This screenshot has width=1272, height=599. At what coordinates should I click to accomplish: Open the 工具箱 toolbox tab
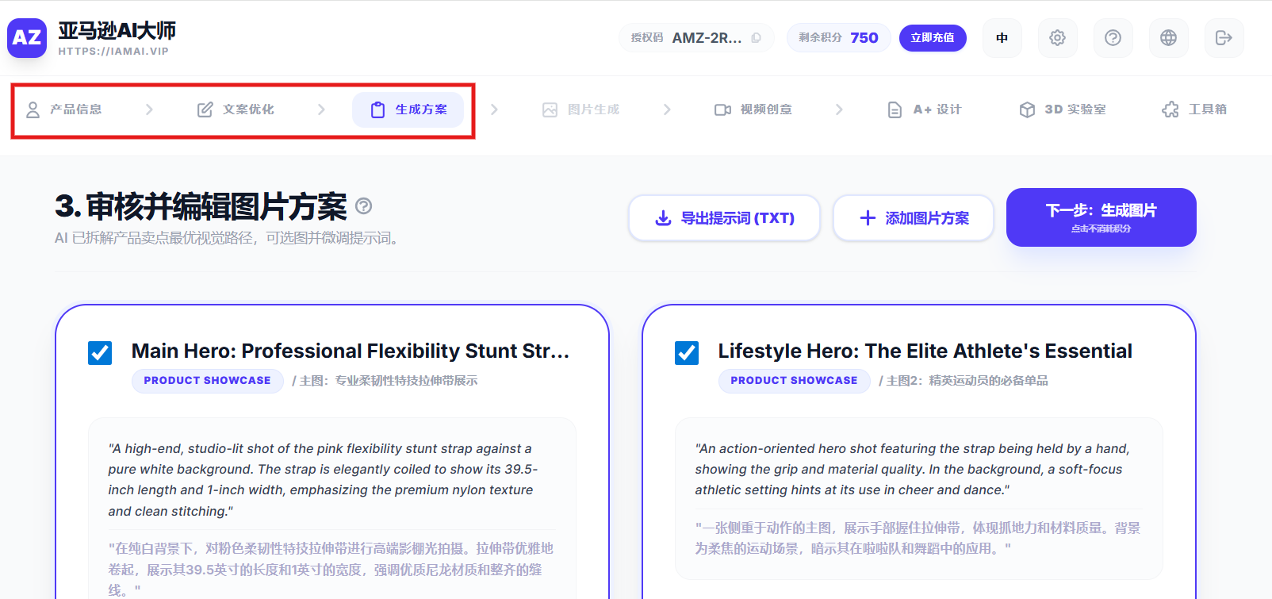click(x=1194, y=109)
